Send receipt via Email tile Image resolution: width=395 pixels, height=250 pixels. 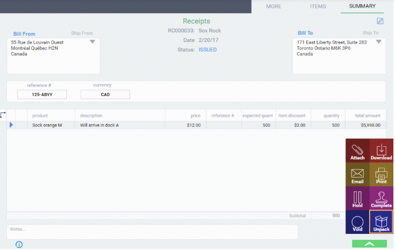[x=358, y=175]
